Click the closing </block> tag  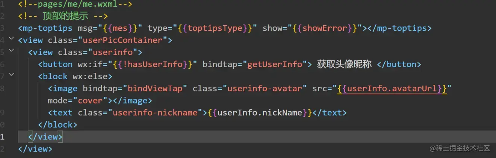tap(57, 125)
